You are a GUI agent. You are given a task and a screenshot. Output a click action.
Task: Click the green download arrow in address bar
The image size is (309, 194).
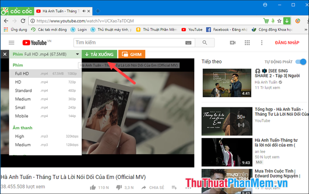[287, 21]
